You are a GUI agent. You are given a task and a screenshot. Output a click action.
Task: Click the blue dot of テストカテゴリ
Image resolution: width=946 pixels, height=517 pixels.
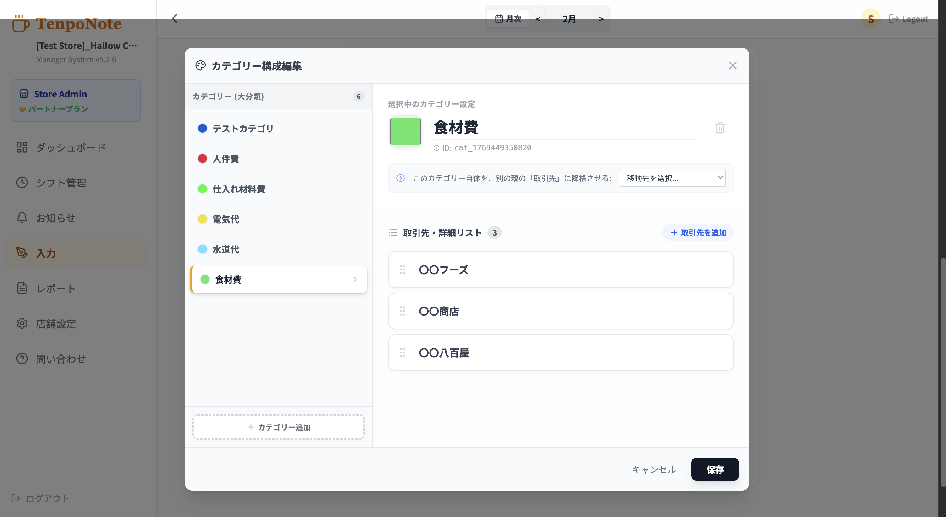pos(202,128)
